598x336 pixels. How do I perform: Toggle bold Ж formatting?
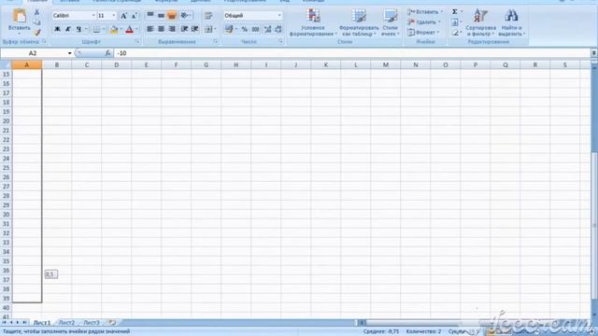[57, 29]
